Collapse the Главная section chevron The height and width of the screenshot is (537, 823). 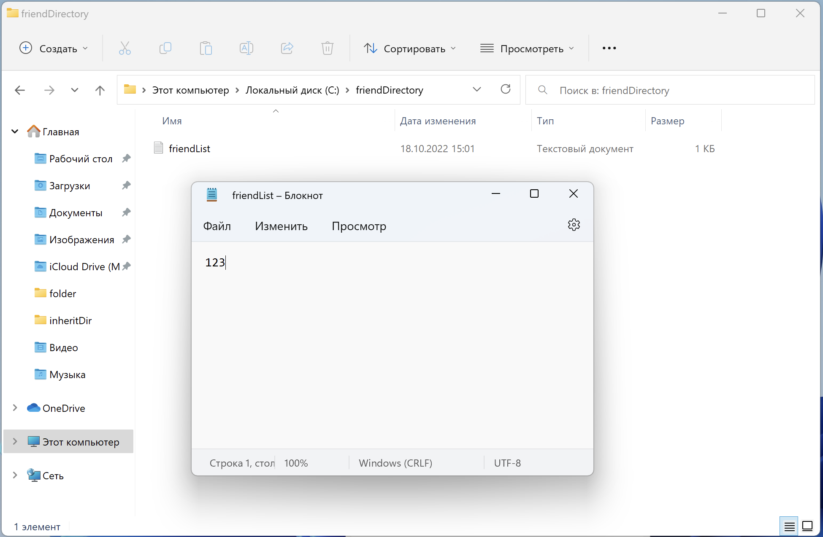[15, 132]
